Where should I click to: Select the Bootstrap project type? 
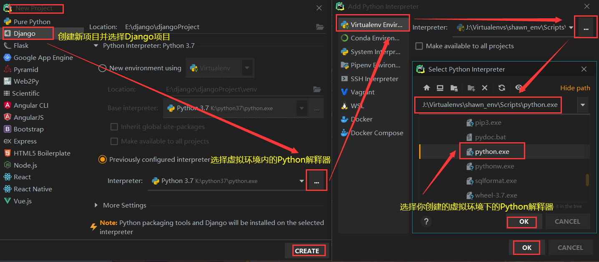point(28,129)
